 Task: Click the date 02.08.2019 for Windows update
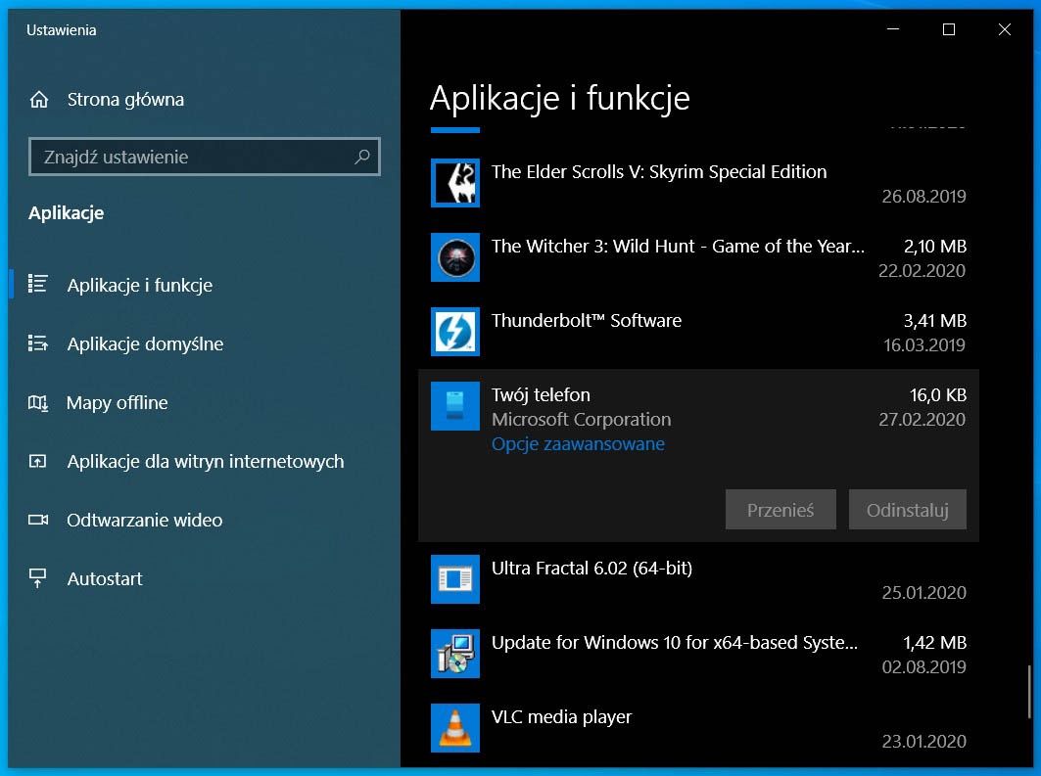pos(924,666)
